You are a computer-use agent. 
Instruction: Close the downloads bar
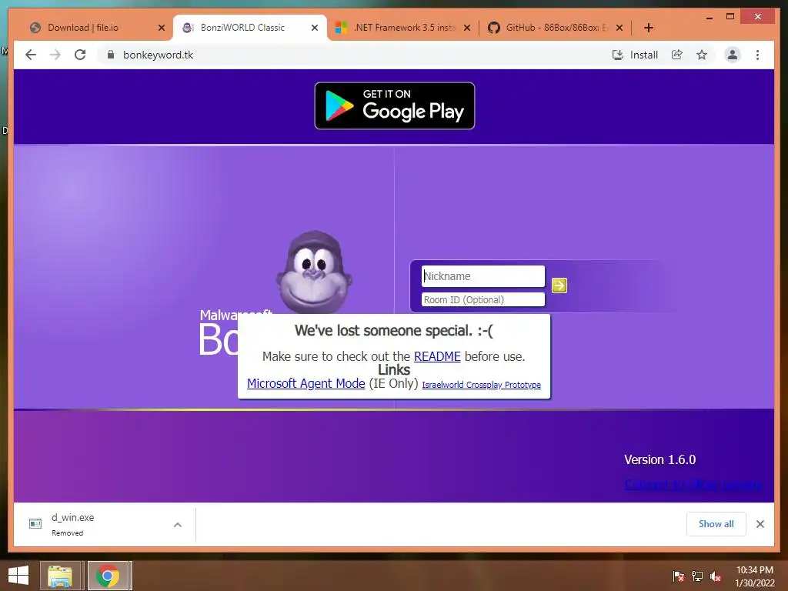pos(760,524)
